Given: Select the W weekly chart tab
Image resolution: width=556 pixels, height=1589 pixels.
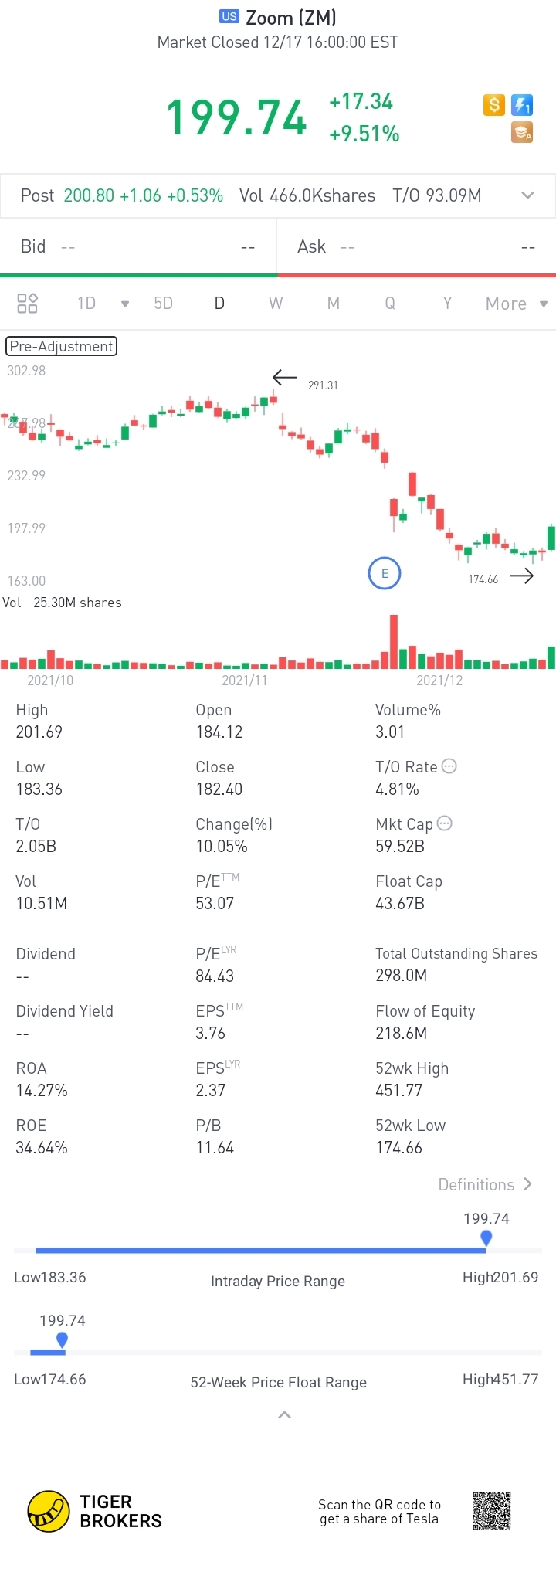Looking at the screenshot, I should coord(276,303).
